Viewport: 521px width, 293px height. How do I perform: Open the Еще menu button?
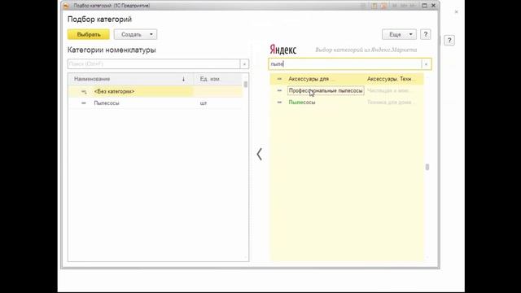(399, 34)
